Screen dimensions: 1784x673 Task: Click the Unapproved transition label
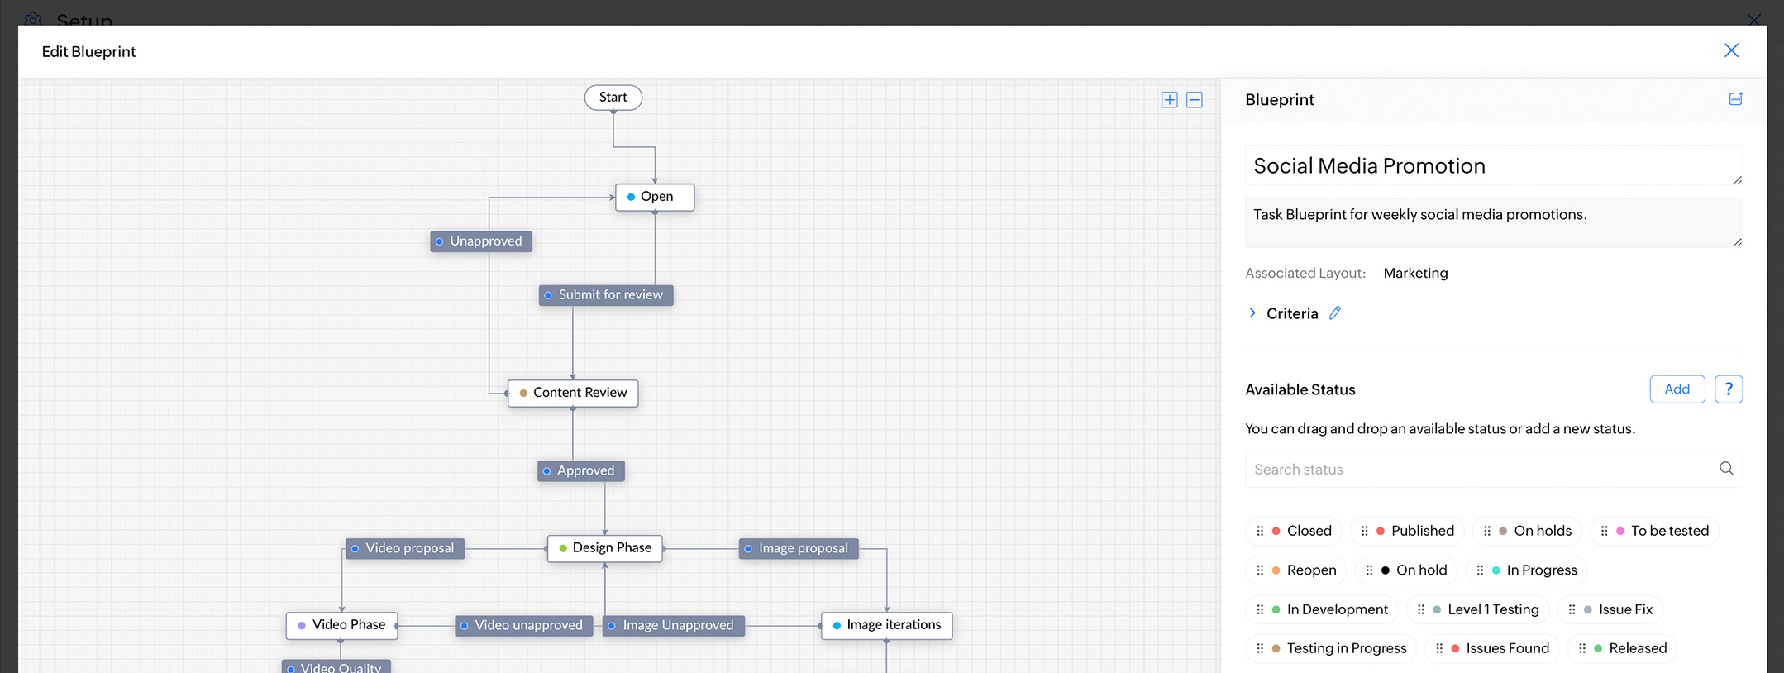click(481, 241)
